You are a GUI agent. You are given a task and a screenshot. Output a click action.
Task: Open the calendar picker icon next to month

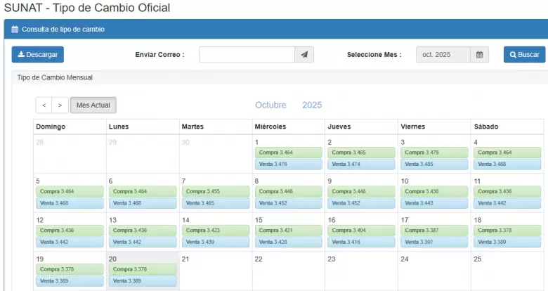click(478, 55)
